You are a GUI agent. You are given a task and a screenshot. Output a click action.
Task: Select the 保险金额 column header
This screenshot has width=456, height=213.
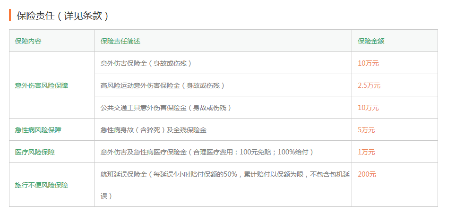tap(371, 41)
